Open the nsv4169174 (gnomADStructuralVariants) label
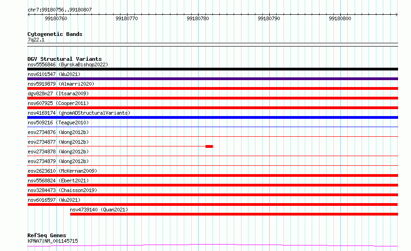 pyautogui.click(x=79, y=113)
